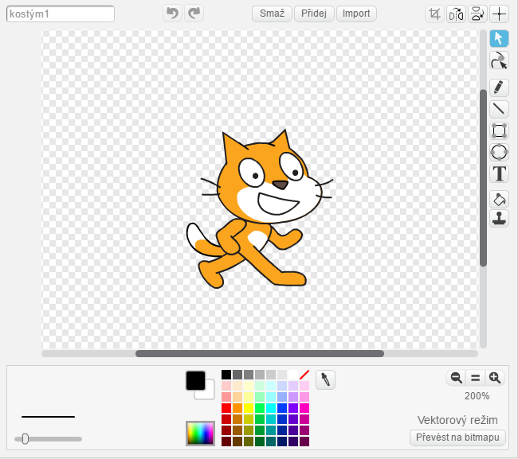The width and height of the screenshot is (518, 459).
Task: Select the Reshape tool
Action: [x=499, y=60]
